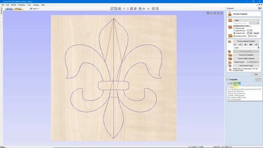Open the Gadgets menu
This screenshot has width=263, height=148.
(x=36, y=5)
